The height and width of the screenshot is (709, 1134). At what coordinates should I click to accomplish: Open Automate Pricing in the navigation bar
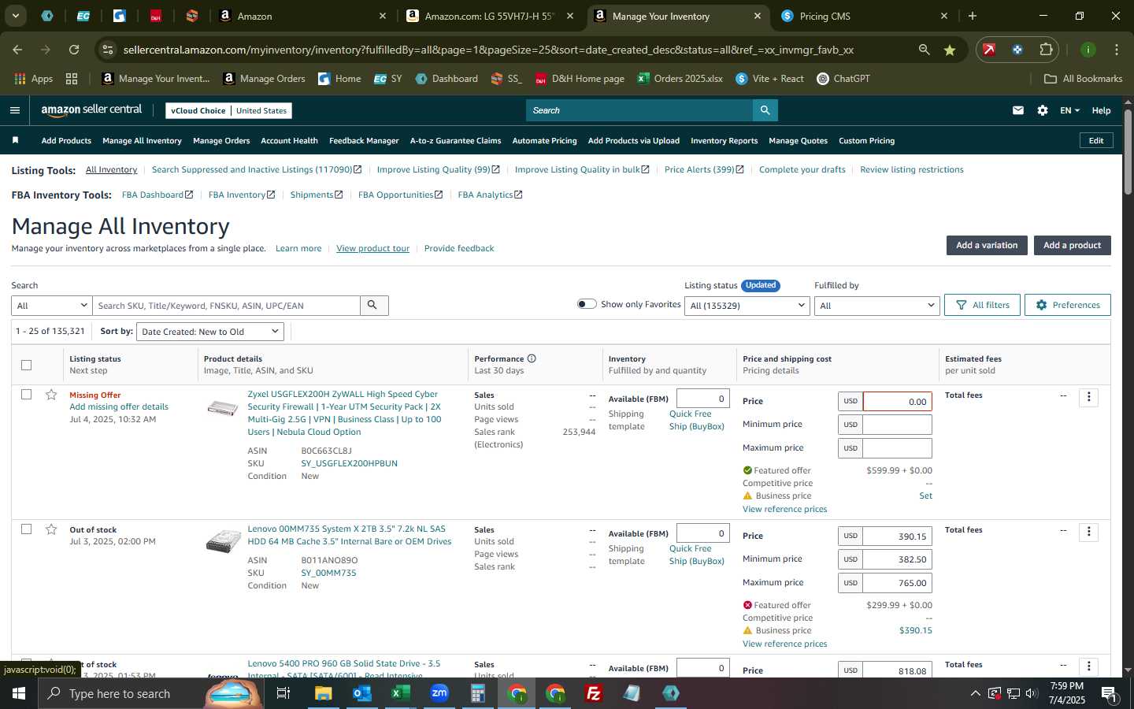[544, 140]
